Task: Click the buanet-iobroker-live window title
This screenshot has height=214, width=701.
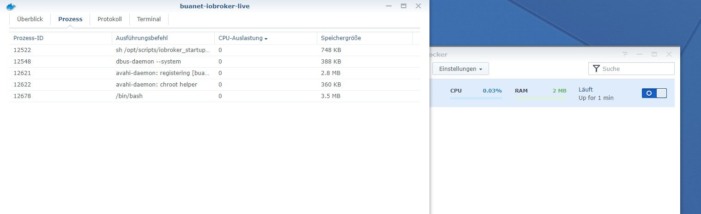Action: coord(215,6)
